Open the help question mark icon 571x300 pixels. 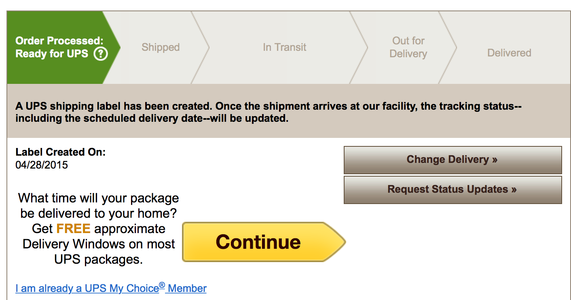click(101, 54)
